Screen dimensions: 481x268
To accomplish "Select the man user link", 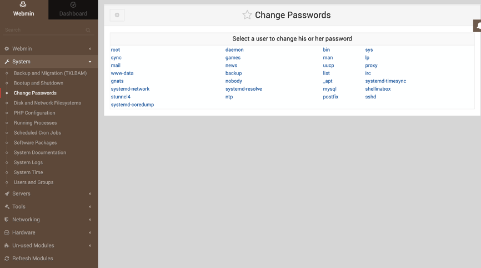I will pyautogui.click(x=328, y=58).
